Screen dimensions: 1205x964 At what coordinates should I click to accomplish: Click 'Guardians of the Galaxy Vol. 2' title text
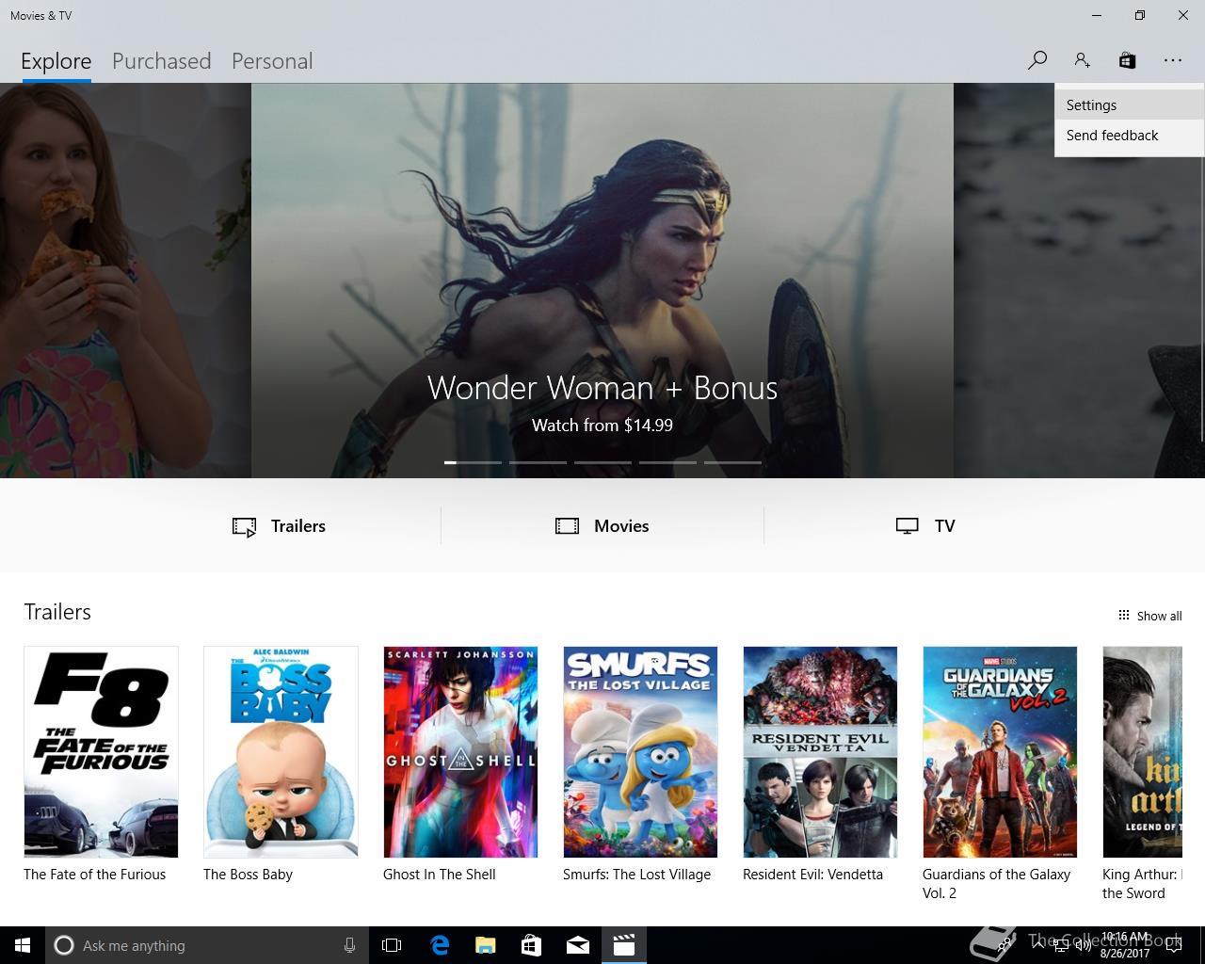(996, 884)
